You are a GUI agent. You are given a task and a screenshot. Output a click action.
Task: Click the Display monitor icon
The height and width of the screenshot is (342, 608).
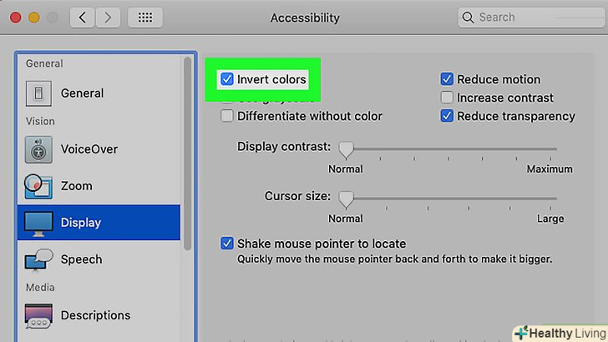coord(38,223)
